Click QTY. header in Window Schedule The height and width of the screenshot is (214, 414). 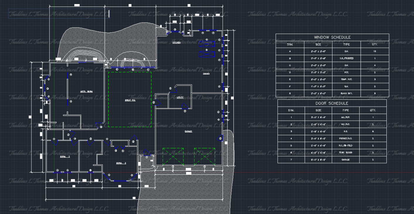pos(375,45)
